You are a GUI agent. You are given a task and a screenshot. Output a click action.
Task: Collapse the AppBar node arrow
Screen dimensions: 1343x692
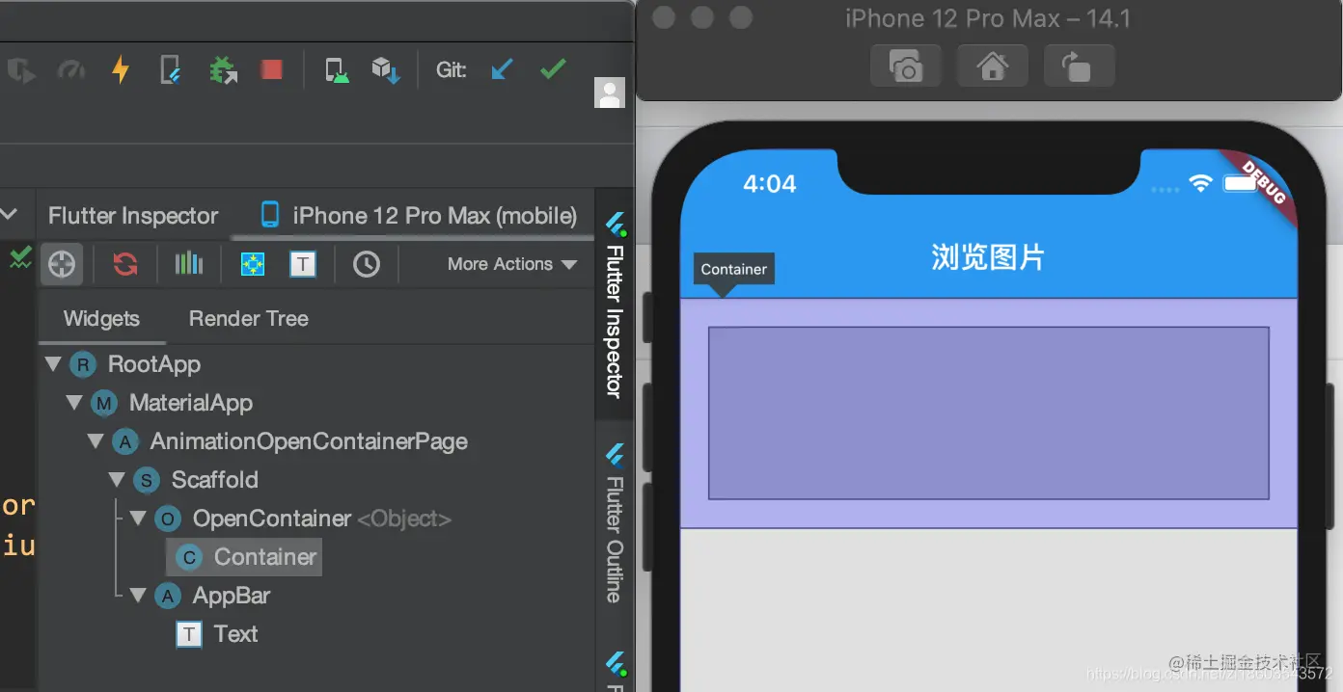coord(138,596)
